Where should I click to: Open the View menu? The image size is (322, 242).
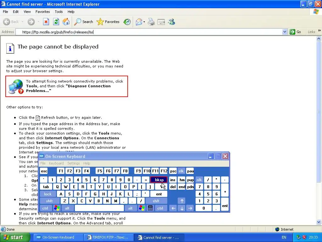pos(27,12)
